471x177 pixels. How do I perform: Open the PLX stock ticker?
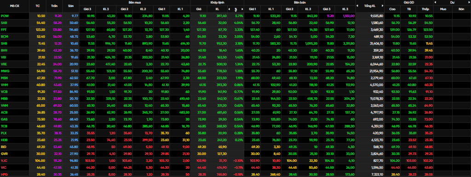[4, 133]
